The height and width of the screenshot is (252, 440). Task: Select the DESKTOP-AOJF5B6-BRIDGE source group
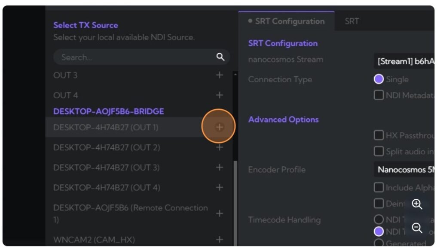tap(108, 111)
